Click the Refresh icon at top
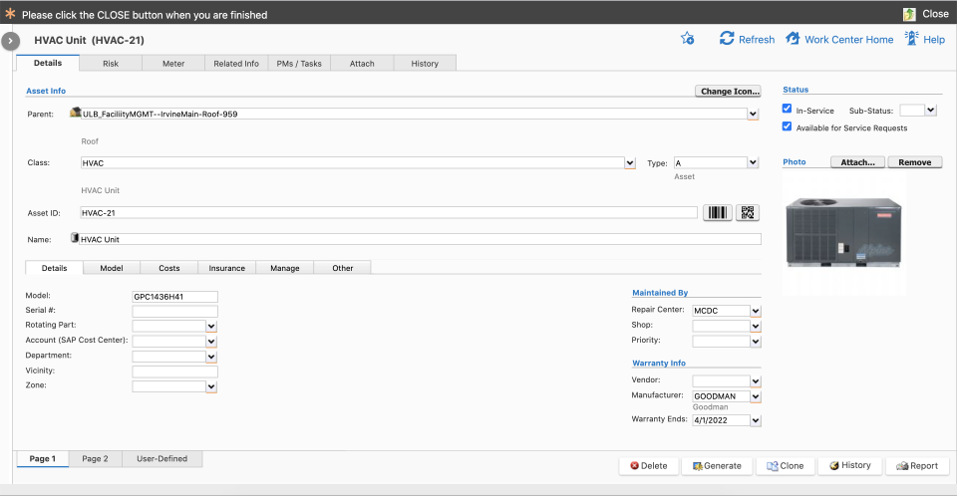The height and width of the screenshot is (496, 957). click(x=728, y=39)
